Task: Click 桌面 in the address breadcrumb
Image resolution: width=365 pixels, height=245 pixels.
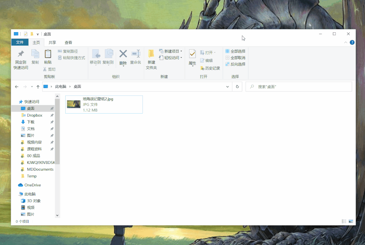Action: (x=77, y=87)
